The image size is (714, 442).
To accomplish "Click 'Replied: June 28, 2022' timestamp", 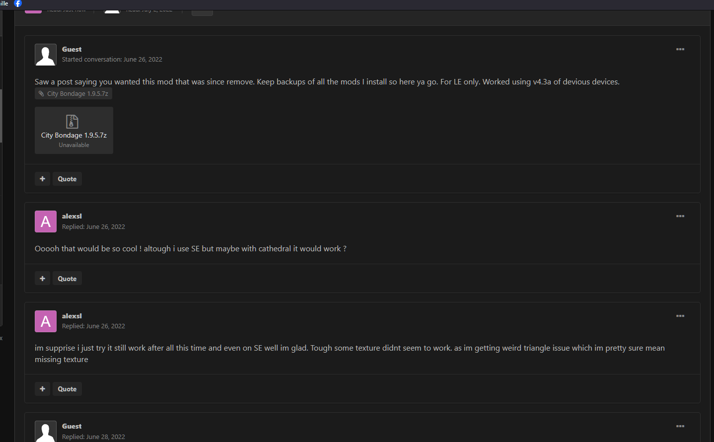I will tap(93, 437).
